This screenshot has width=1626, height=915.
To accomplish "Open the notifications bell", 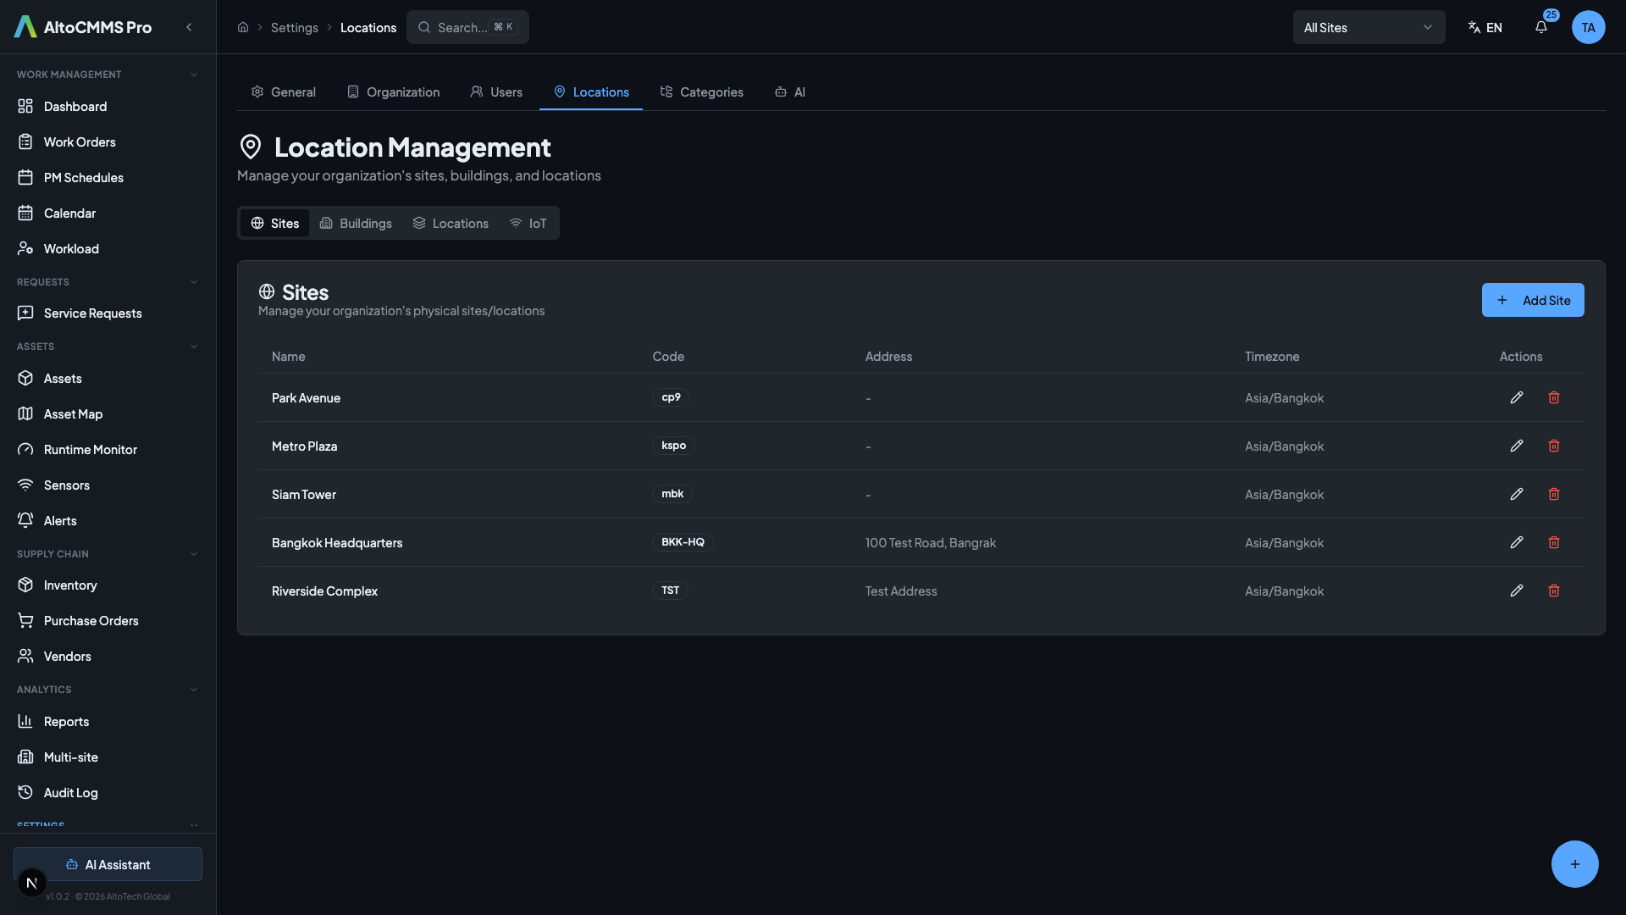I will point(1540,27).
